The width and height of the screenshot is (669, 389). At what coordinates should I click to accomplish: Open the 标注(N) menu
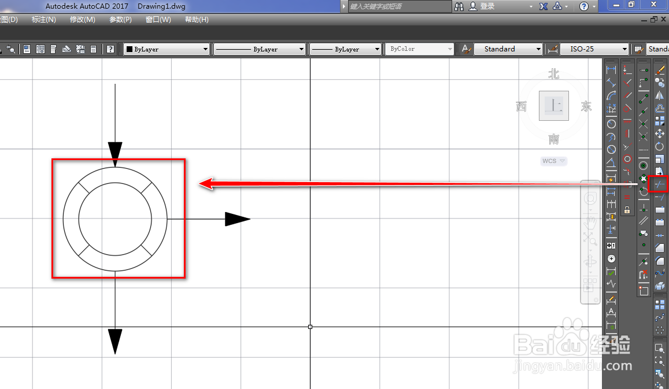[44, 20]
